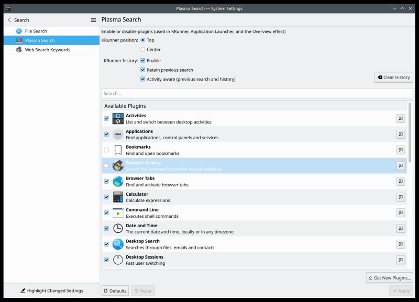Uncheck Retain previous search option

[142, 70]
